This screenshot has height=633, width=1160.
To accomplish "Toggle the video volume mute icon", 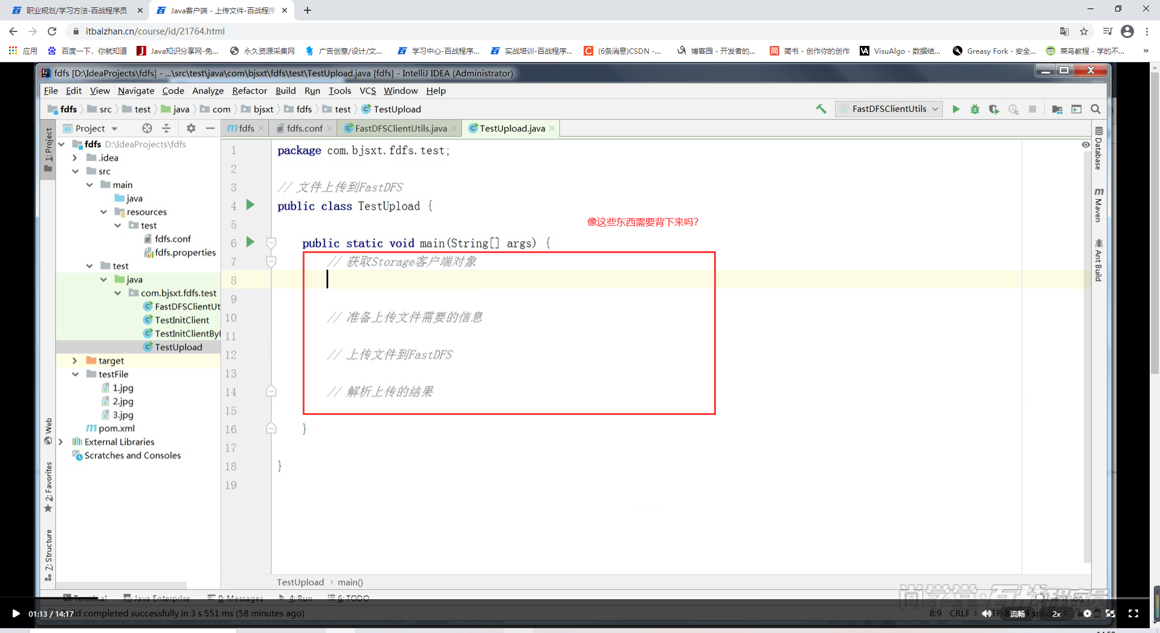I will tap(986, 614).
